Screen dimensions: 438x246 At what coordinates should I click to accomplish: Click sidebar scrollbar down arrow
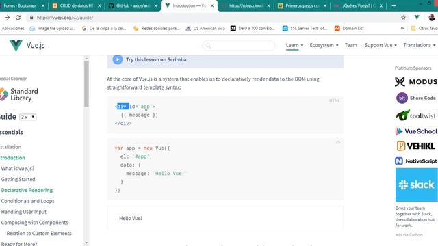(86, 243)
